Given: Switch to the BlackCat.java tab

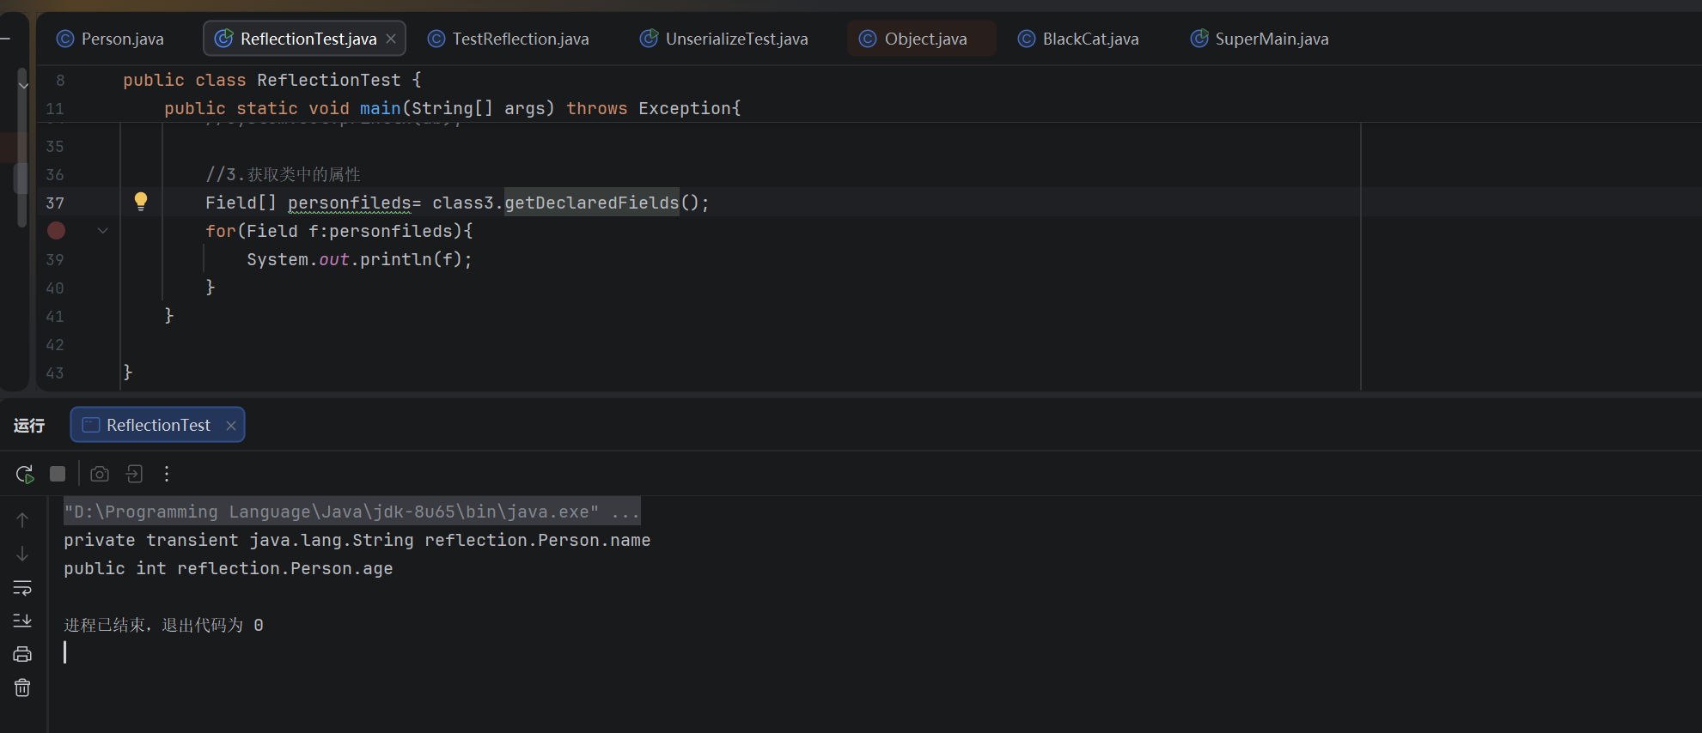Looking at the screenshot, I should 1078,39.
